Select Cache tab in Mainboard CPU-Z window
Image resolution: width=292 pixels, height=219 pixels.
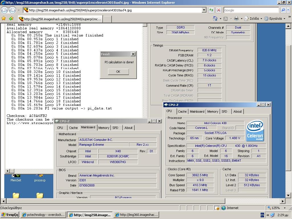point(73,128)
